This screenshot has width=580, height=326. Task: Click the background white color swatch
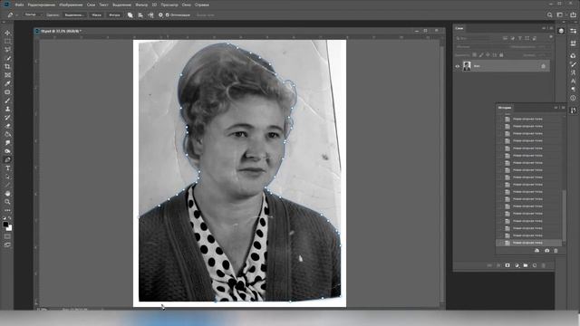coord(9,227)
